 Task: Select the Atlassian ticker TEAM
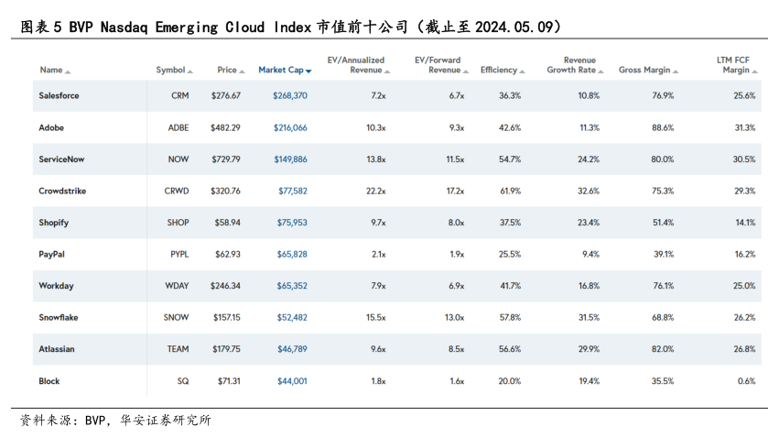coord(178,349)
